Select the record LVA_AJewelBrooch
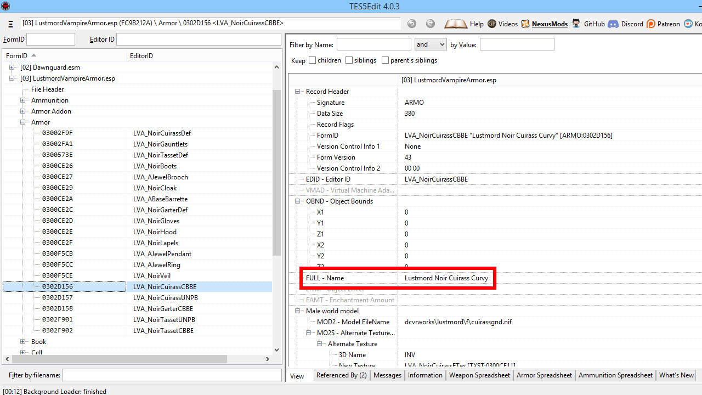 tap(160, 177)
